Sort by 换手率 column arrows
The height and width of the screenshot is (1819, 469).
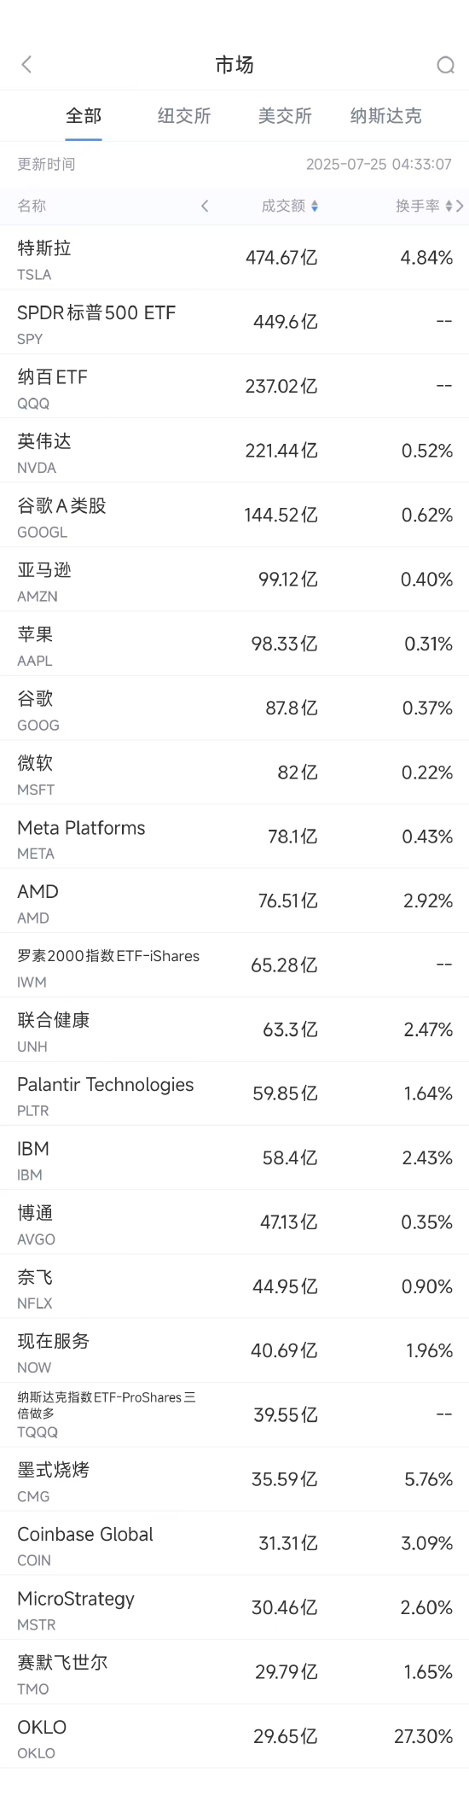click(x=449, y=206)
